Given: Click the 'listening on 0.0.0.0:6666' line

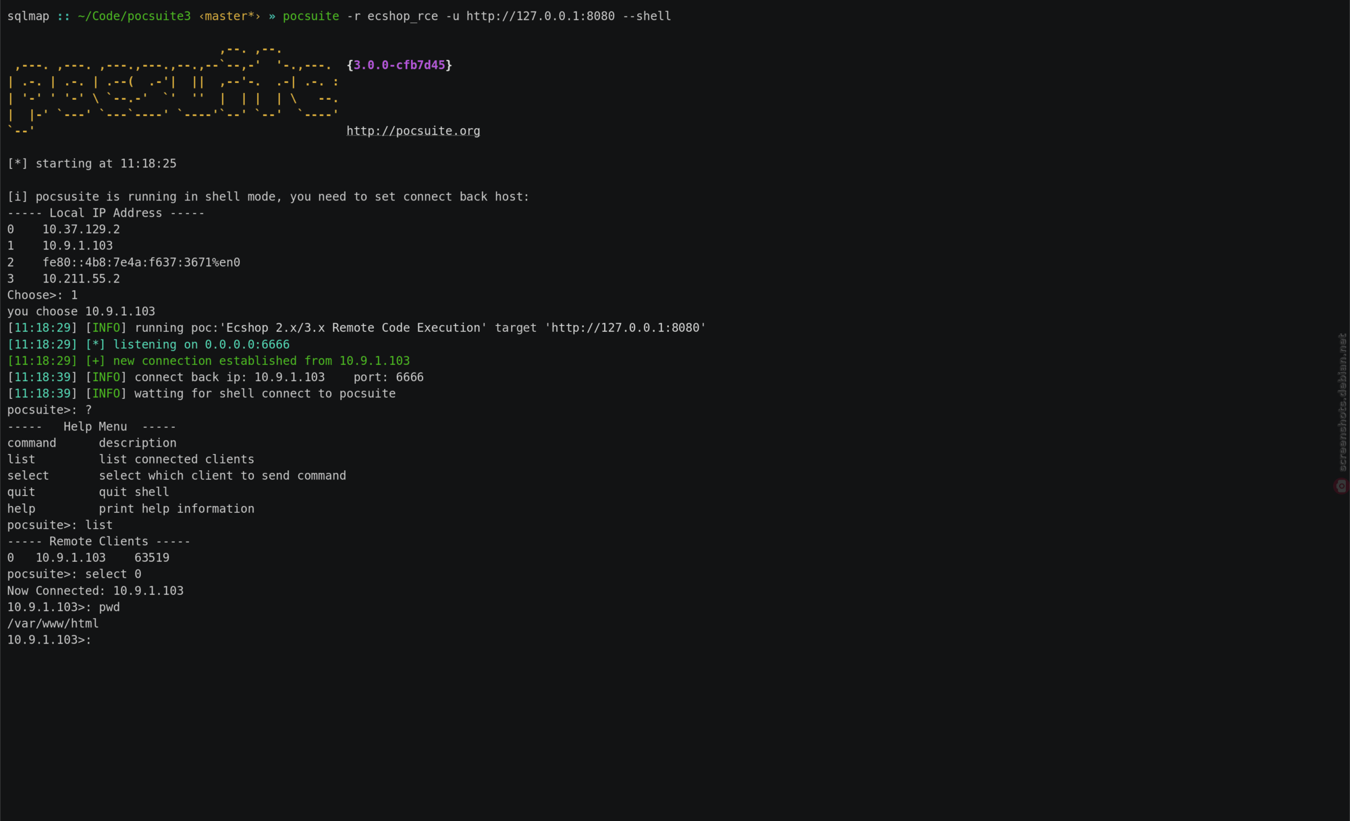Looking at the screenshot, I should point(148,344).
